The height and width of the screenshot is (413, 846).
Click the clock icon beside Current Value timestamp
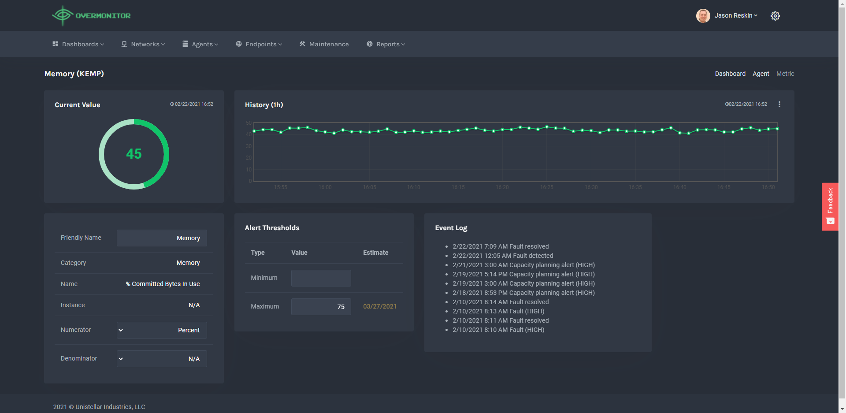(x=172, y=104)
